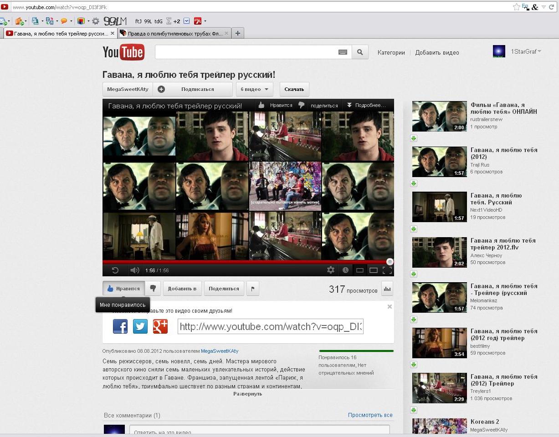Screen dimensions: 559x437
Task: Close the share panel
Action: [x=390, y=307]
